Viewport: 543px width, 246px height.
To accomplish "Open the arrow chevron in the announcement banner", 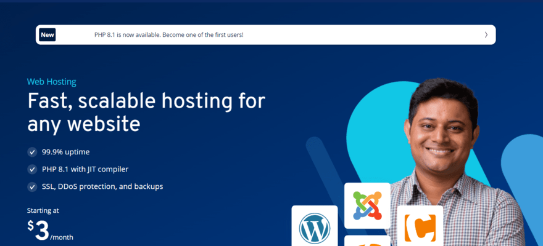I will (x=486, y=34).
